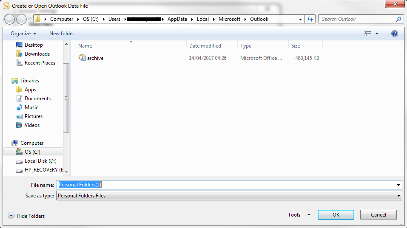Select OS (C:) in the address breadcrumb
The image size is (407, 228).
(x=91, y=19)
